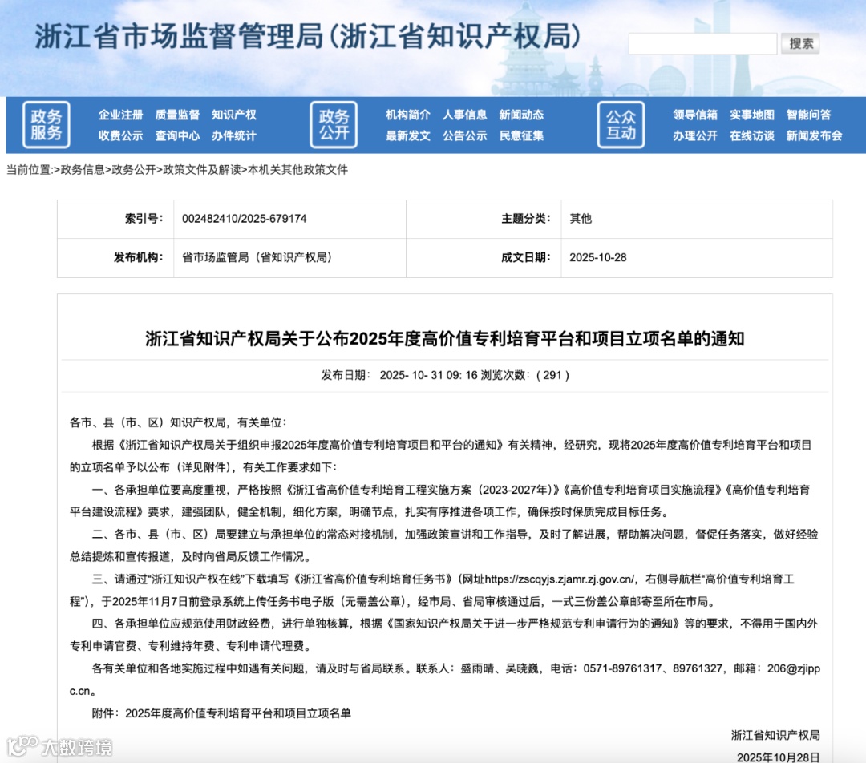Open 智能问答 link
The image size is (866, 763).
coord(808,115)
